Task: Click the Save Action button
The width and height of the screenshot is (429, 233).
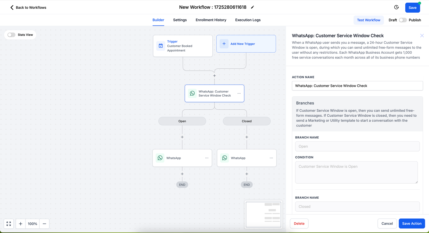Action: (x=412, y=223)
